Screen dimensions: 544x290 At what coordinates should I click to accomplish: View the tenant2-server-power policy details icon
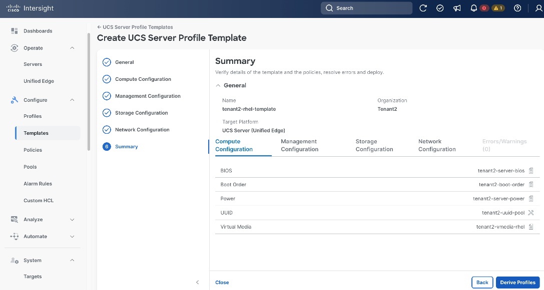(531, 199)
